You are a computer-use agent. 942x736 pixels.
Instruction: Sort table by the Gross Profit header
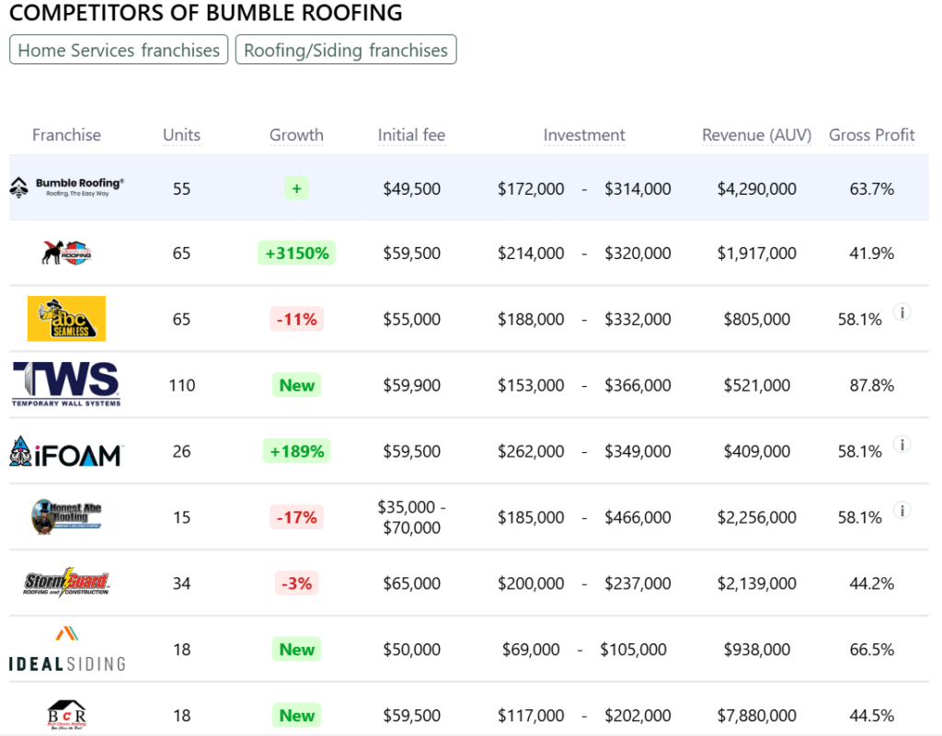pyautogui.click(x=872, y=135)
